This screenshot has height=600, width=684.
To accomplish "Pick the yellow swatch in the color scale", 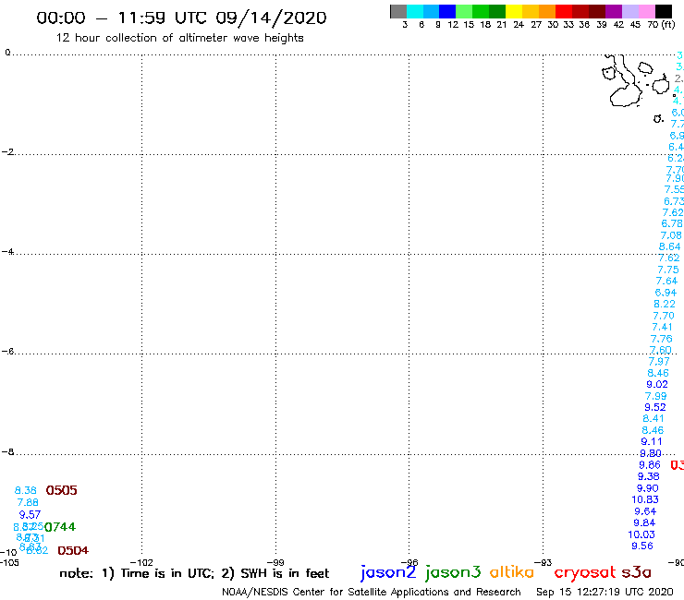I will coord(514,11).
